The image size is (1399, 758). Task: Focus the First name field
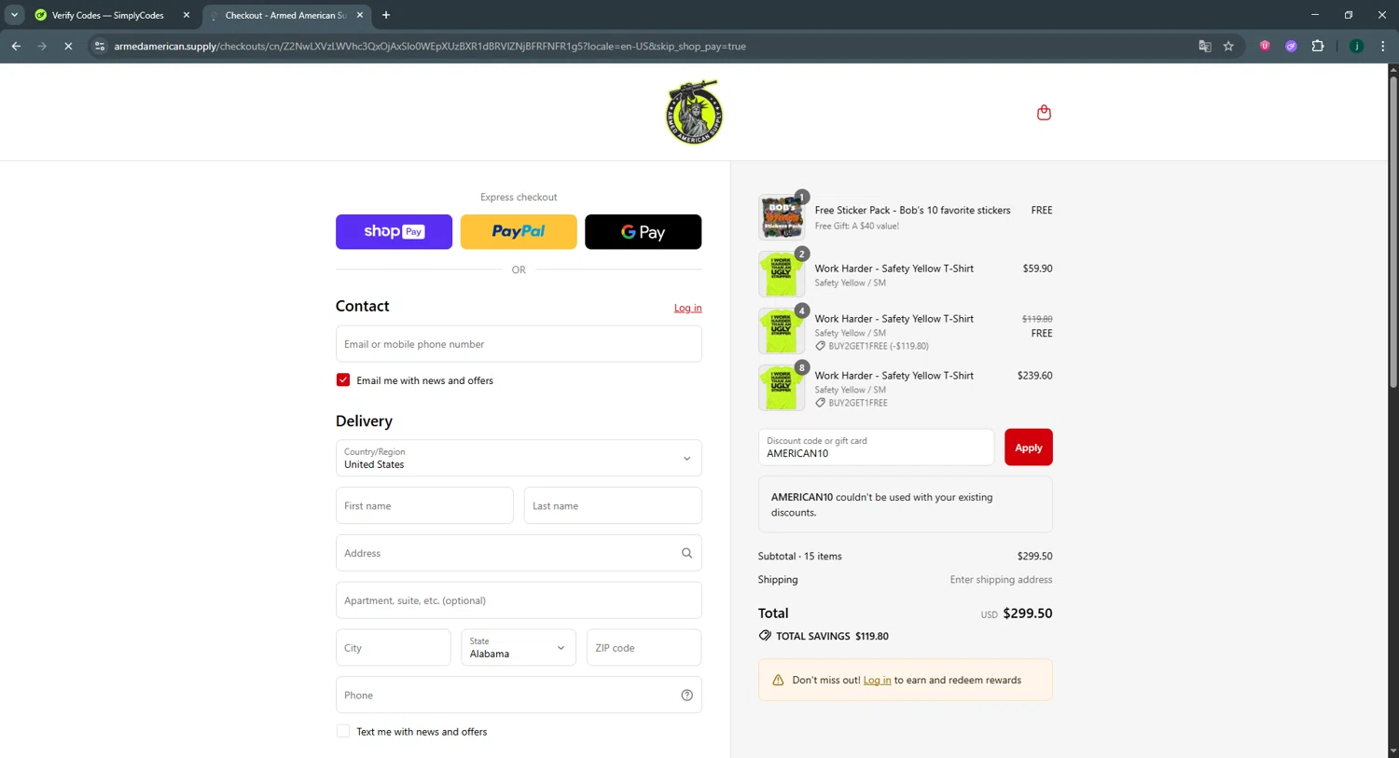(x=424, y=505)
